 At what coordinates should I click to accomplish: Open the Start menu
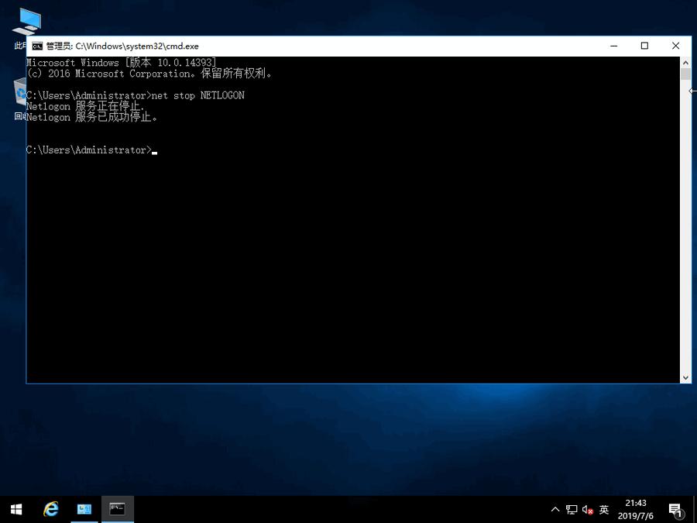pos(15,509)
